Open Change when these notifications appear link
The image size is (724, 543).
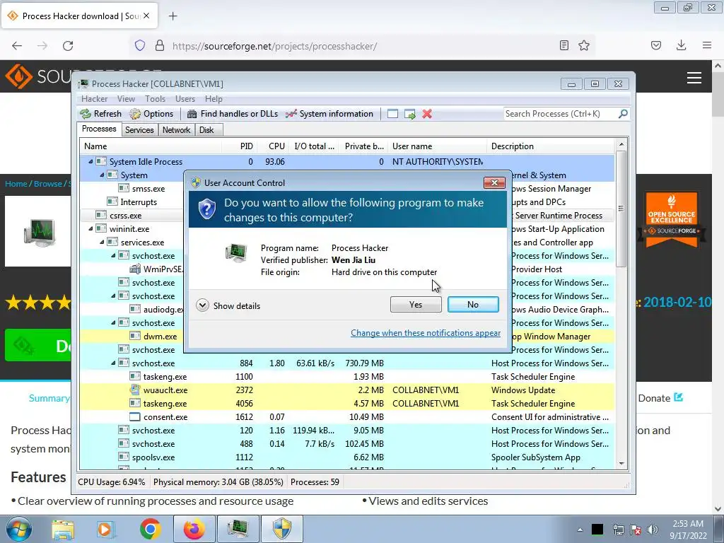click(425, 333)
